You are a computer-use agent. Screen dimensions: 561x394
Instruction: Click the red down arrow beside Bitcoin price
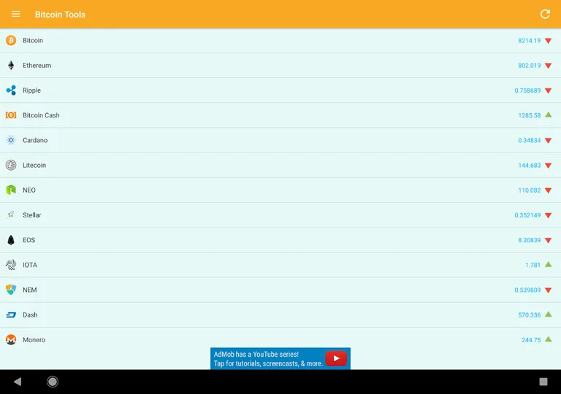click(548, 41)
